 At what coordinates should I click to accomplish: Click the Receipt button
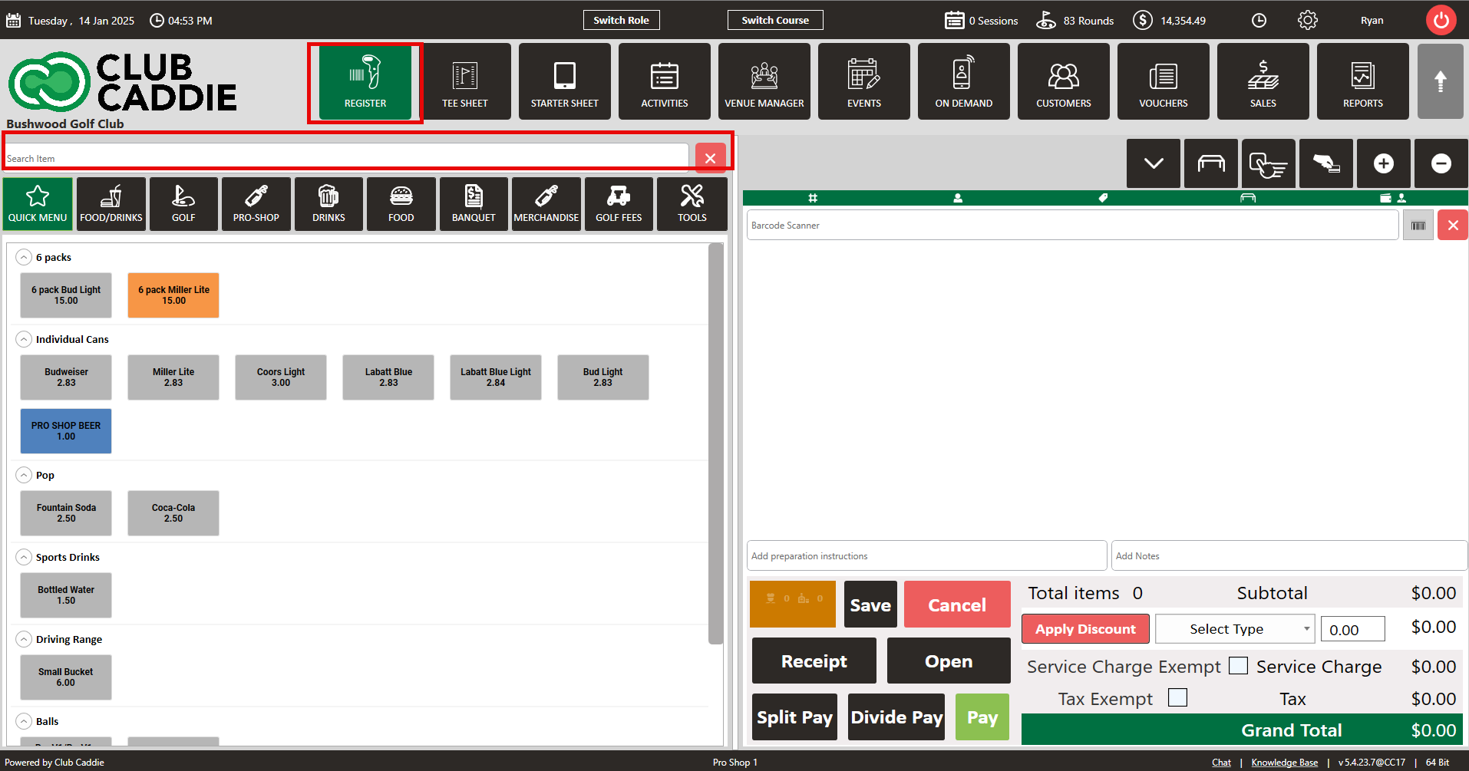click(814, 661)
